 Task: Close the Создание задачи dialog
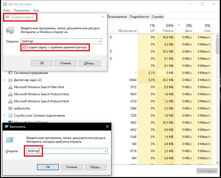(103, 17)
